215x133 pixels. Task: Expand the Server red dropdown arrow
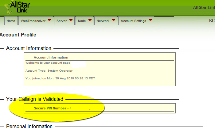point(71,21)
